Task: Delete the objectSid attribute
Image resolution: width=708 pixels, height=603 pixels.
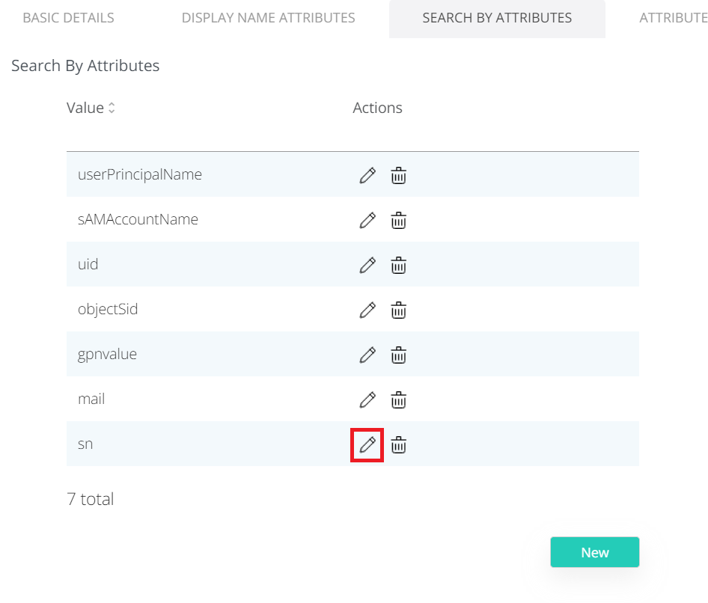Action: tap(399, 310)
